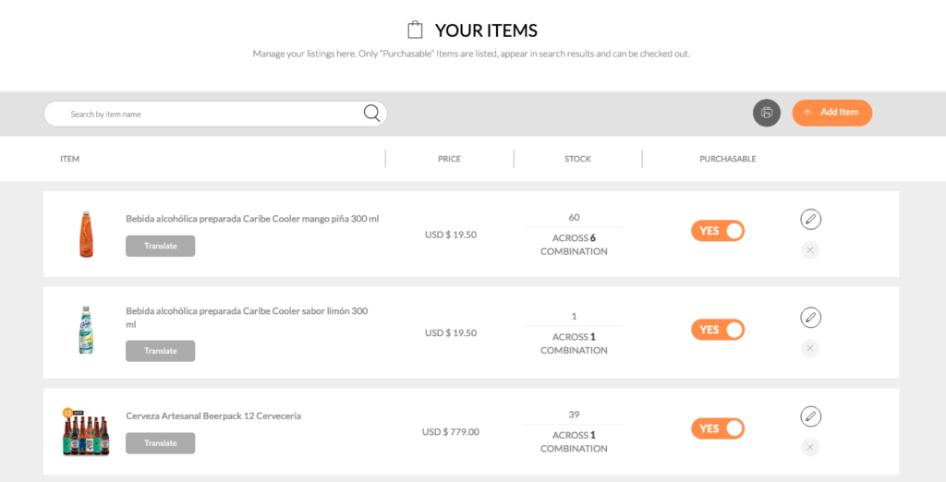The width and height of the screenshot is (946, 482).
Task: Click the dark round print icon
Action: (x=766, y=114)
